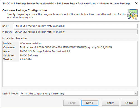
Task: Click the 'Installation Properties' group header
Action: [x=15, y=38]
